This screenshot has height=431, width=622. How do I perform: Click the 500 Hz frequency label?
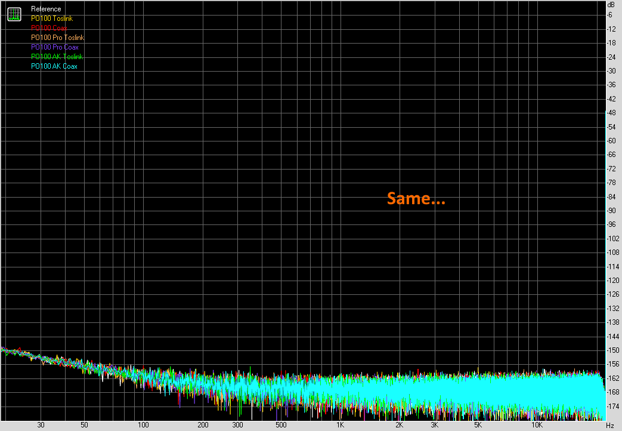pos(281,425)
